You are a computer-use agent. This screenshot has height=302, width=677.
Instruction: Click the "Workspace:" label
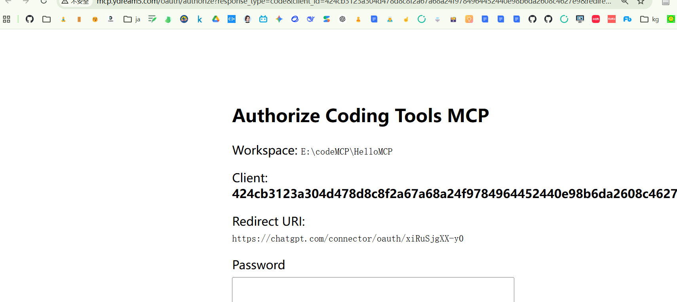coord(265,151)
